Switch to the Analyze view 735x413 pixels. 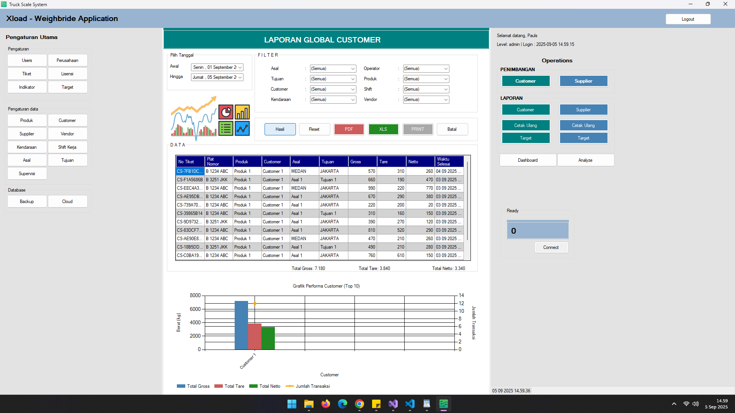[x=585, y=160]
